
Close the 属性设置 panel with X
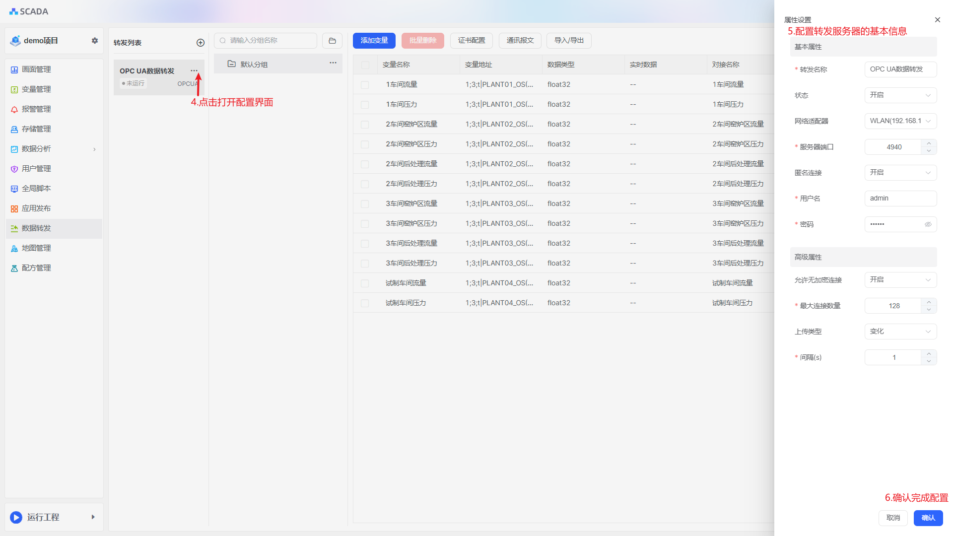pyautogui.click(x=937, y=20)
